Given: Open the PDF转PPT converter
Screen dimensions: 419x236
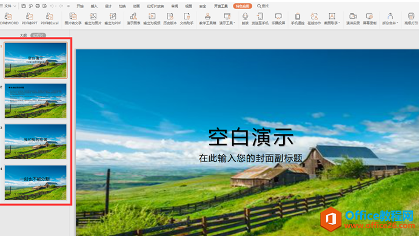Looking at the screenshot, I should tap(29, 19).
